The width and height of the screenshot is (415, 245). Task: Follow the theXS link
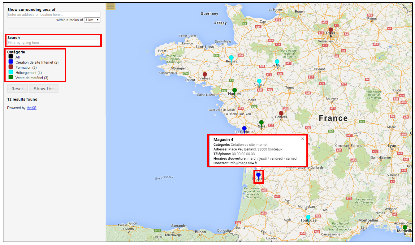[31, 108]
